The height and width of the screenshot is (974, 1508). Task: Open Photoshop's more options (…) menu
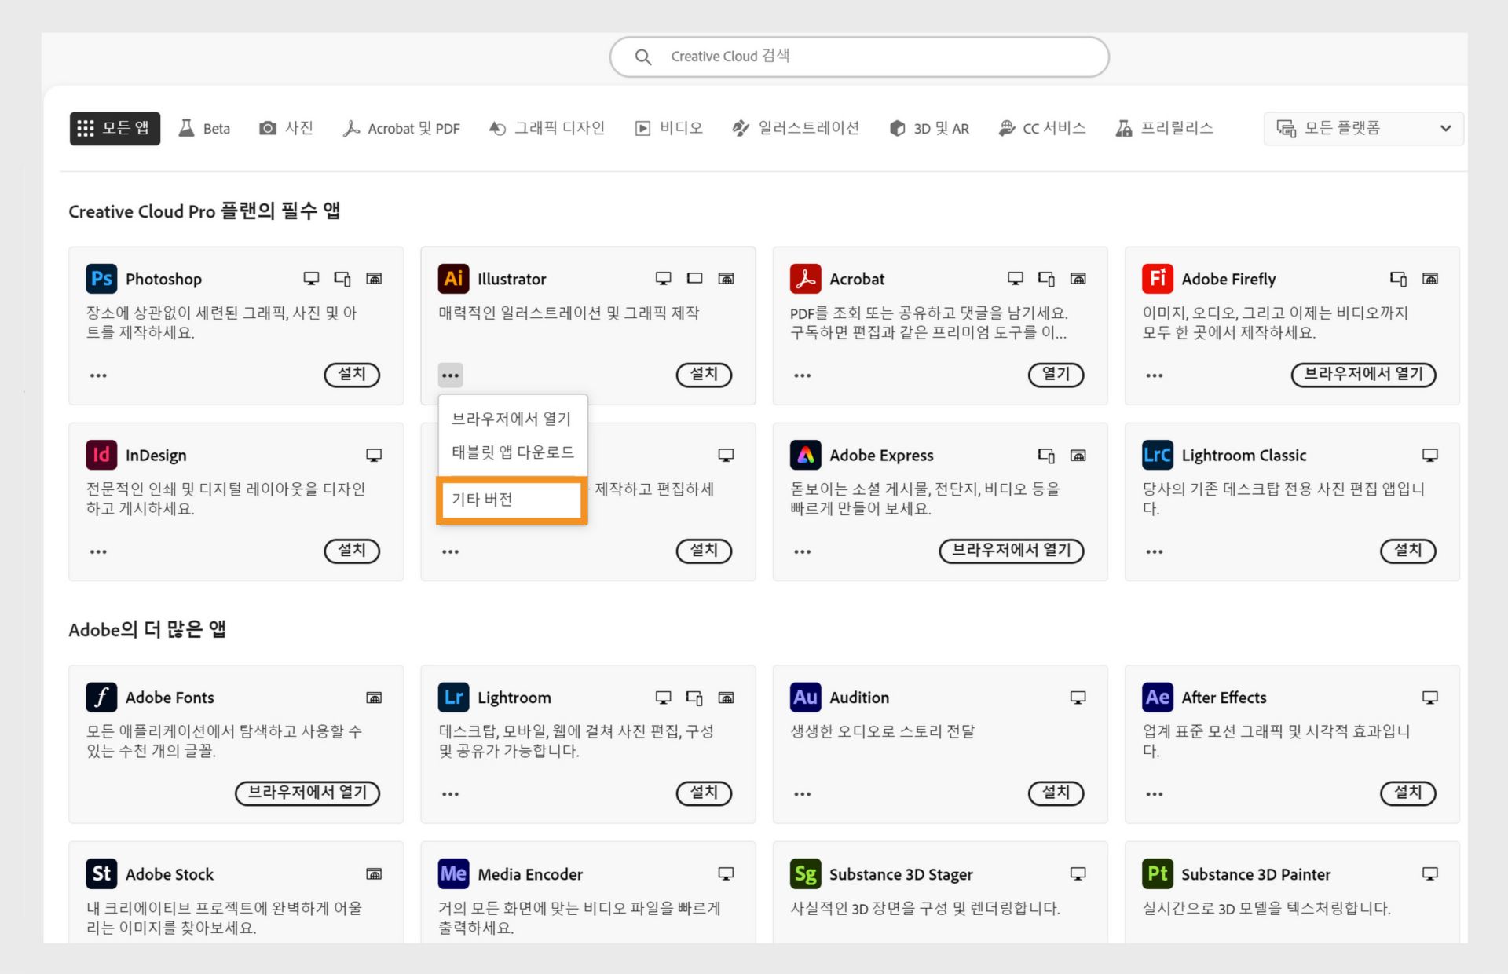[98, 375]
